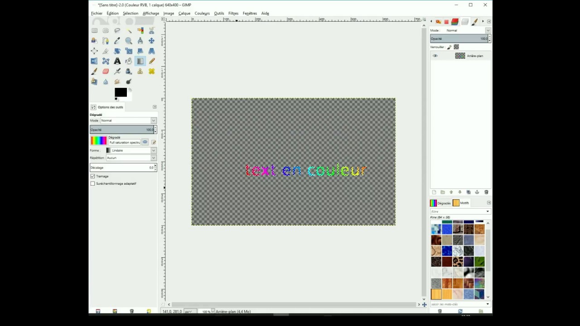Switch to the Dégradés tab

point(440,203)
